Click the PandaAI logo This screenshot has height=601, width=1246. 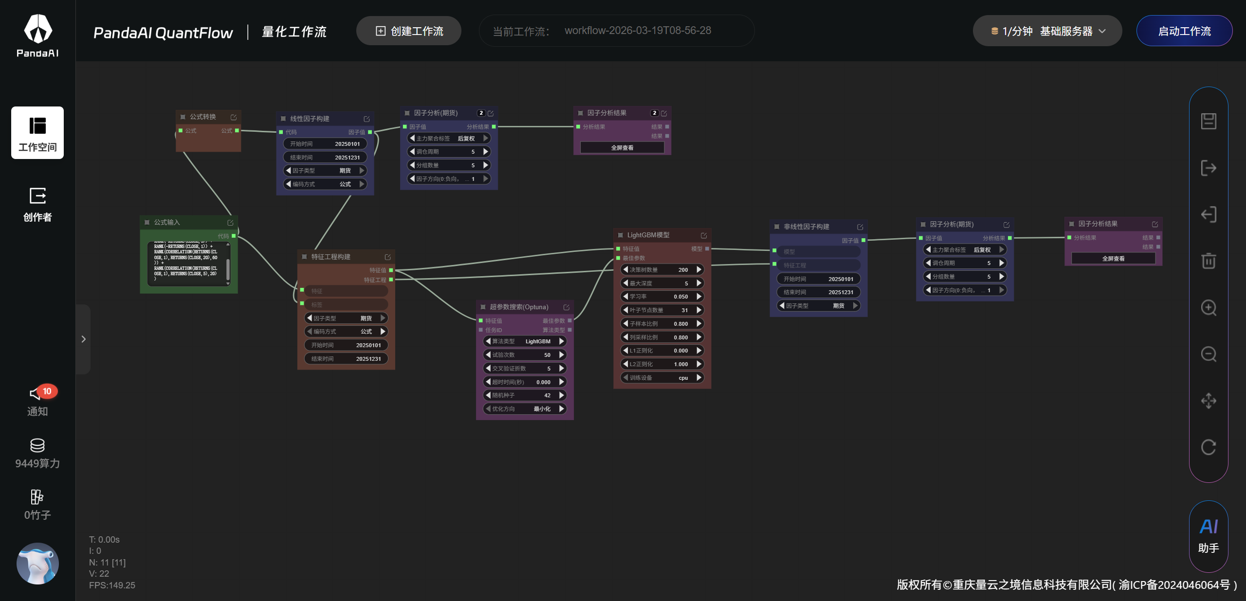pos(37,36)
